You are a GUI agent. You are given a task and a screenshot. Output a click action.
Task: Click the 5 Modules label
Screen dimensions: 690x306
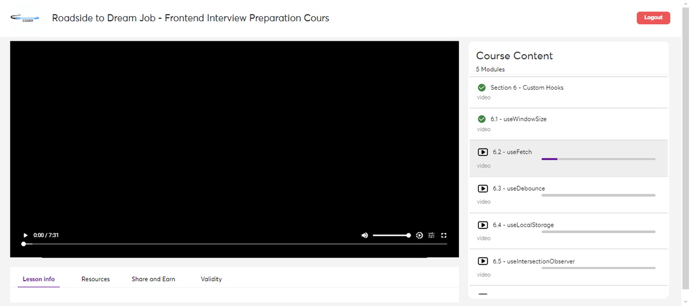(x=490, y=70)
